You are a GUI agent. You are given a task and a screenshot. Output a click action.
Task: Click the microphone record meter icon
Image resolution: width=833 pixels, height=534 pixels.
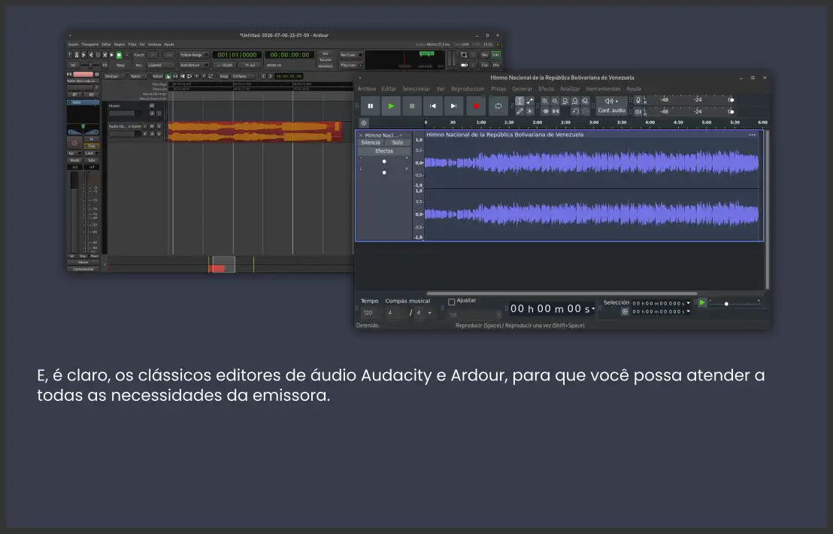click(x=638, y=100)
